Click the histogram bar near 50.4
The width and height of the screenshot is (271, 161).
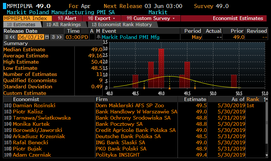click(234, 81)
